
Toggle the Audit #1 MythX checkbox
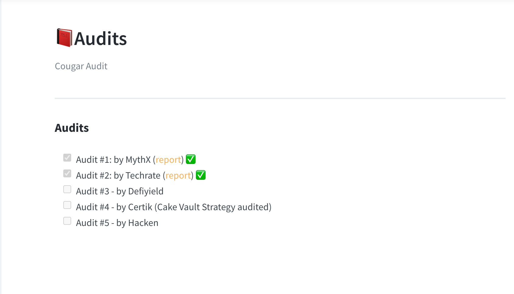coord(67,158)
